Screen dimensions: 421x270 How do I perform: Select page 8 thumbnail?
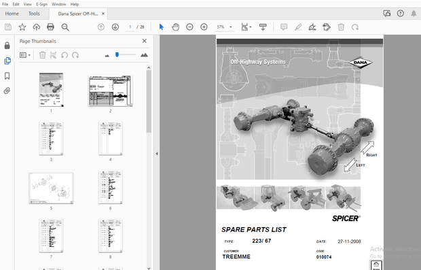(111, 235)
